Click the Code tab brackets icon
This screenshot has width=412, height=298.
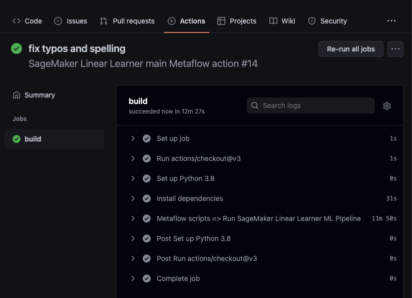click(17, 21)
